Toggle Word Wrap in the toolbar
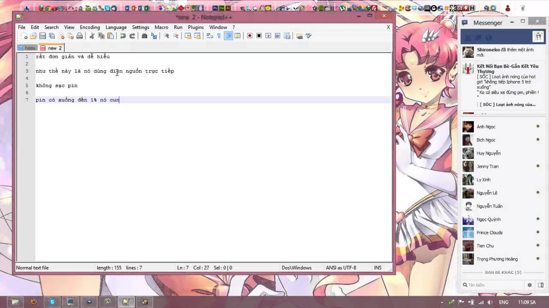 210,36
